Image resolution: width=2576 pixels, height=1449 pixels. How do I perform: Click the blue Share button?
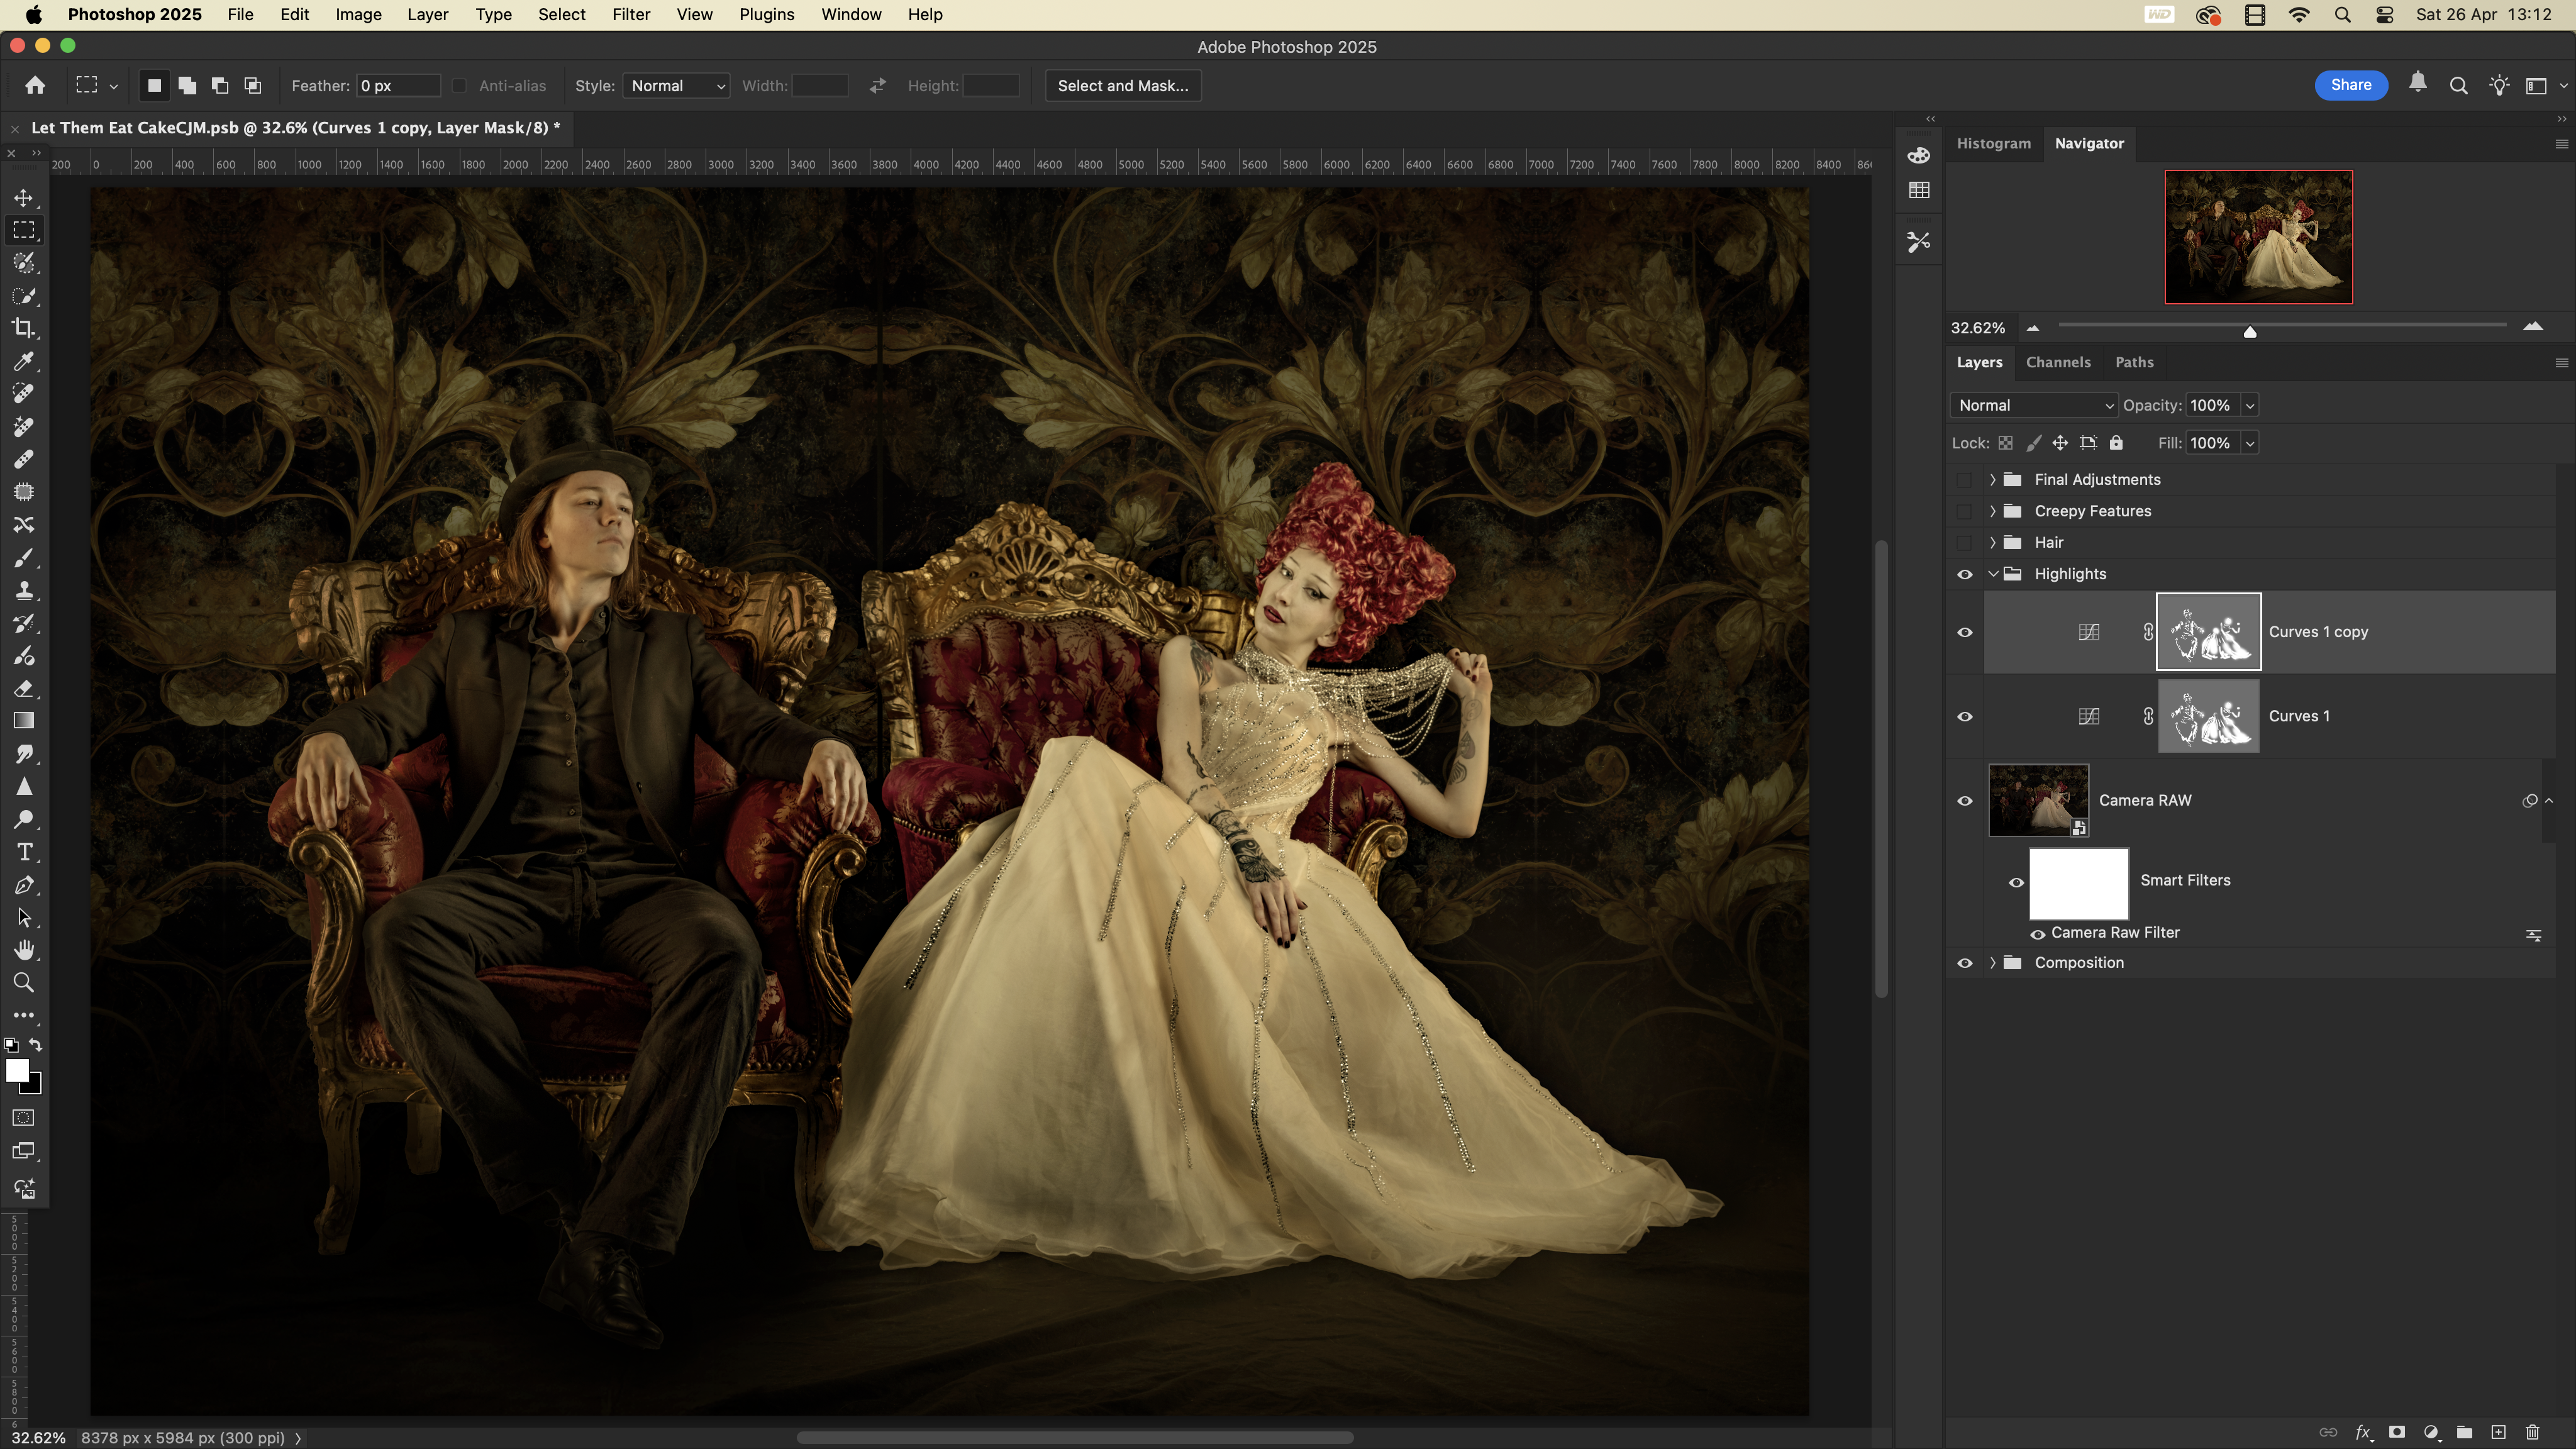pos(2350,85)
